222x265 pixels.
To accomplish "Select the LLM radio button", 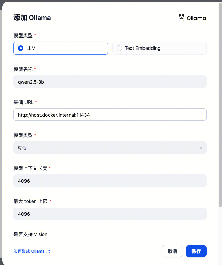I will click(x=21, y=48).
